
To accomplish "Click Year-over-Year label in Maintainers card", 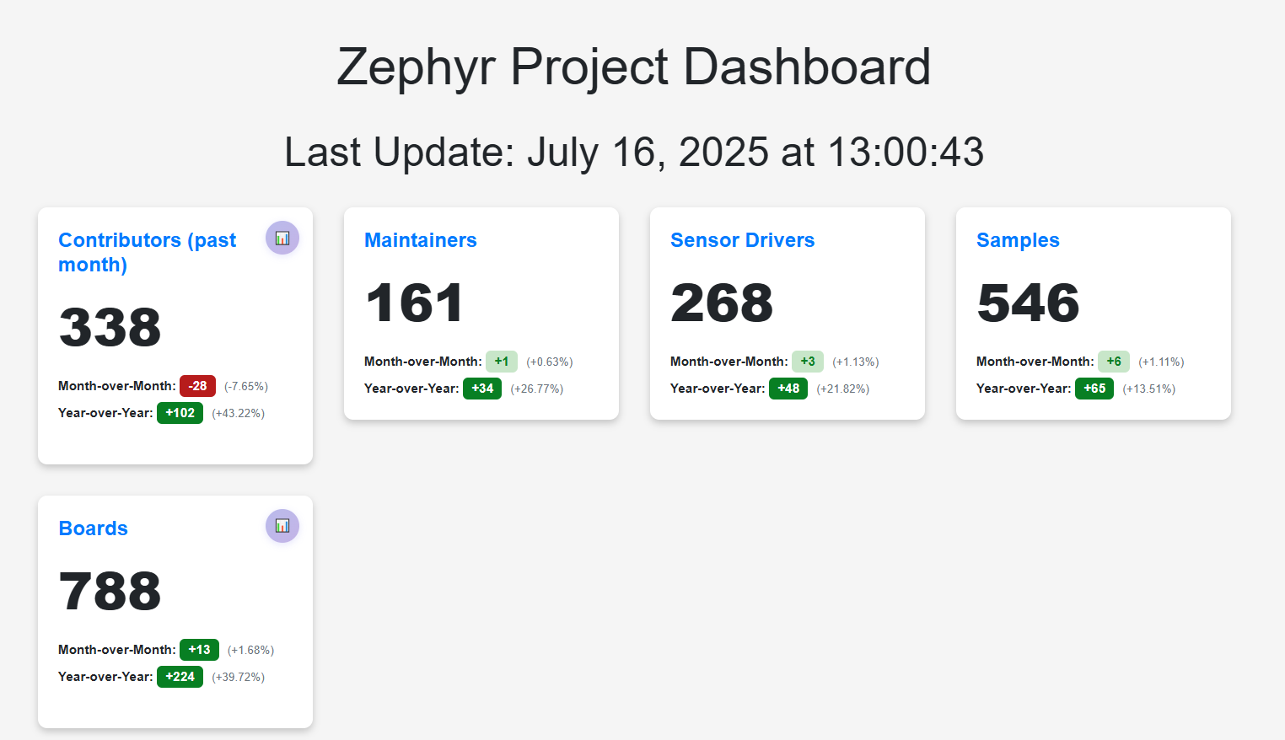I will [411, 389].
